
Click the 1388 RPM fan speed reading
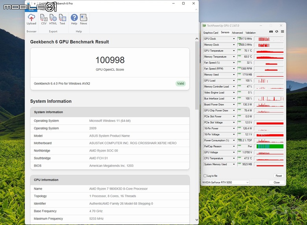[x=246, y=69]
